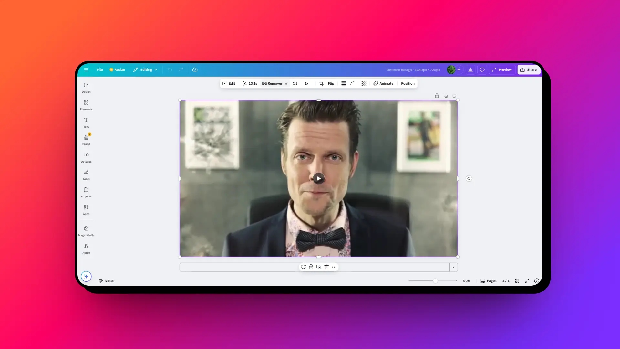This screenshot has width=620, height=349.
Task: Adjust the video volume speaker icon
Action: click(295, 83)
